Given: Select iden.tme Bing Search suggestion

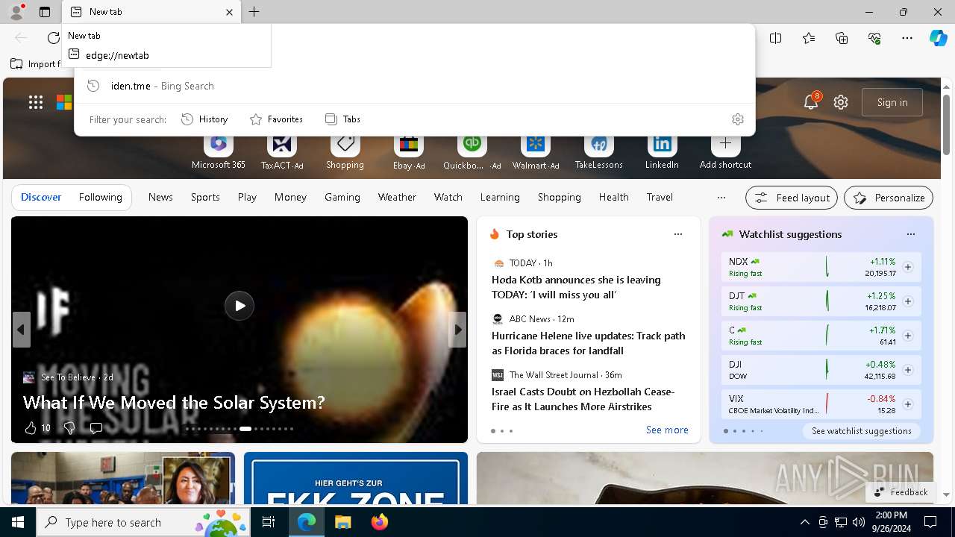Looking at the screenshot, I should click(414, 86).
